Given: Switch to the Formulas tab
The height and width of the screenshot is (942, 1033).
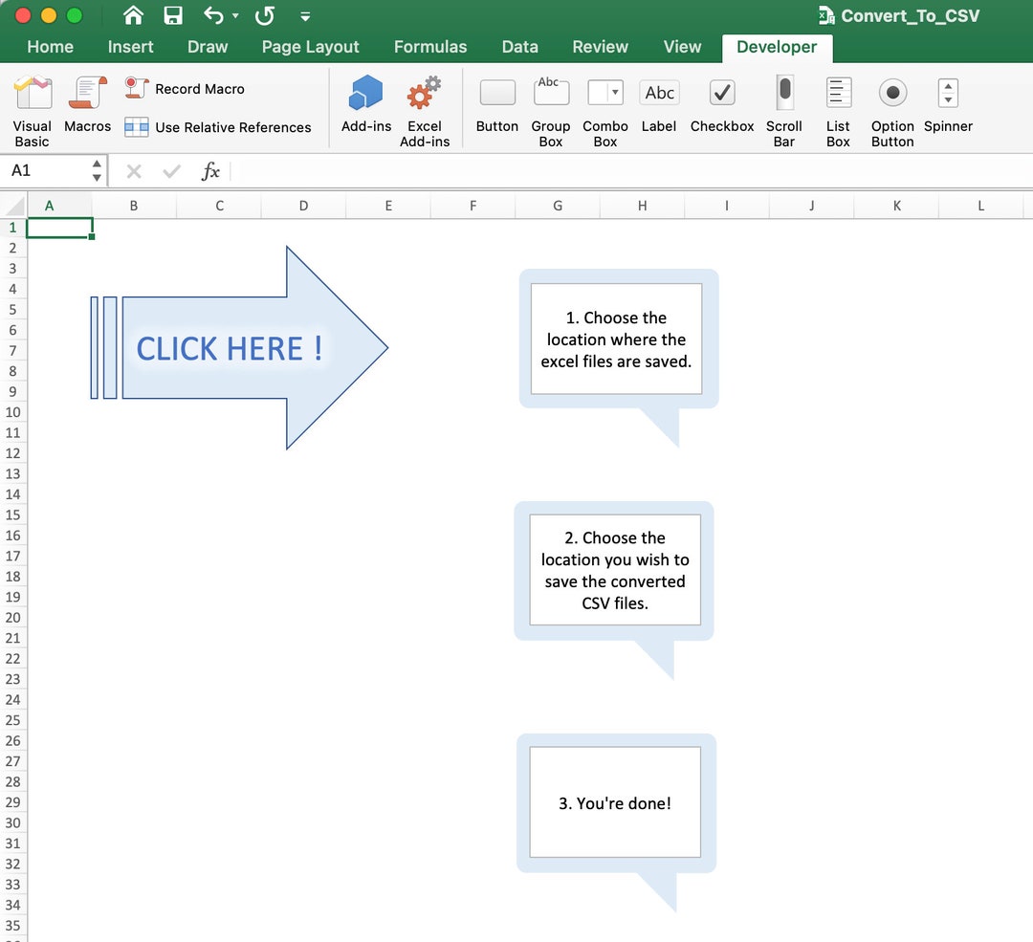Looking at the screenshot, I should coord(430,46).
